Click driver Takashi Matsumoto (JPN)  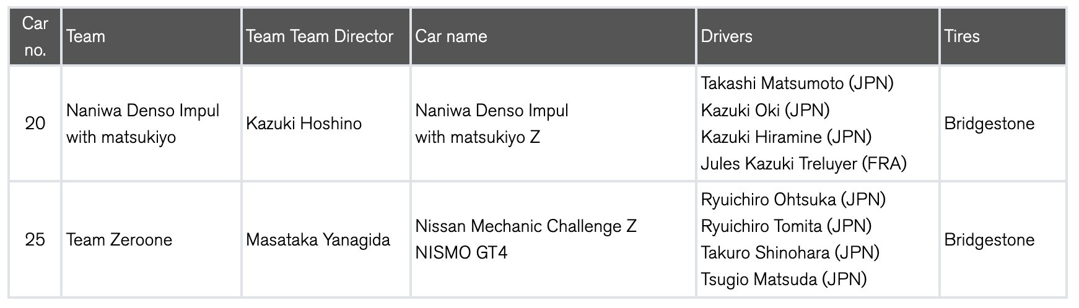pyautogui.click(x=797, y=83)
